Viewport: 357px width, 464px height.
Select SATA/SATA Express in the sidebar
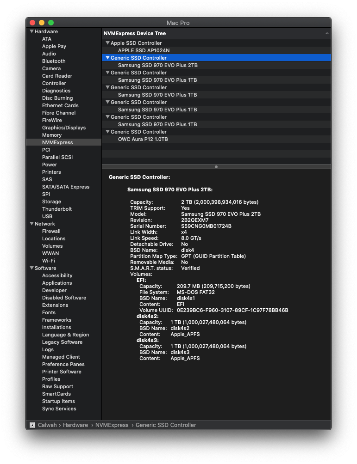(x=66, y=187)
